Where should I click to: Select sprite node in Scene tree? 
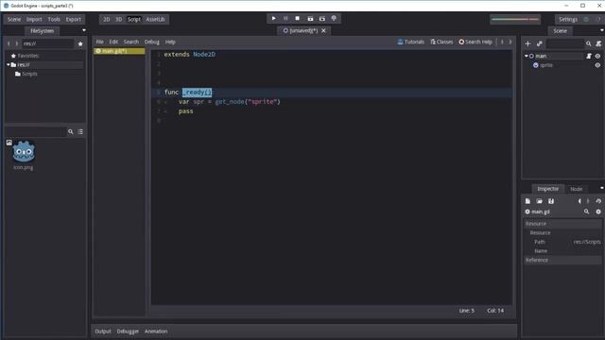[x=546, y=65]
